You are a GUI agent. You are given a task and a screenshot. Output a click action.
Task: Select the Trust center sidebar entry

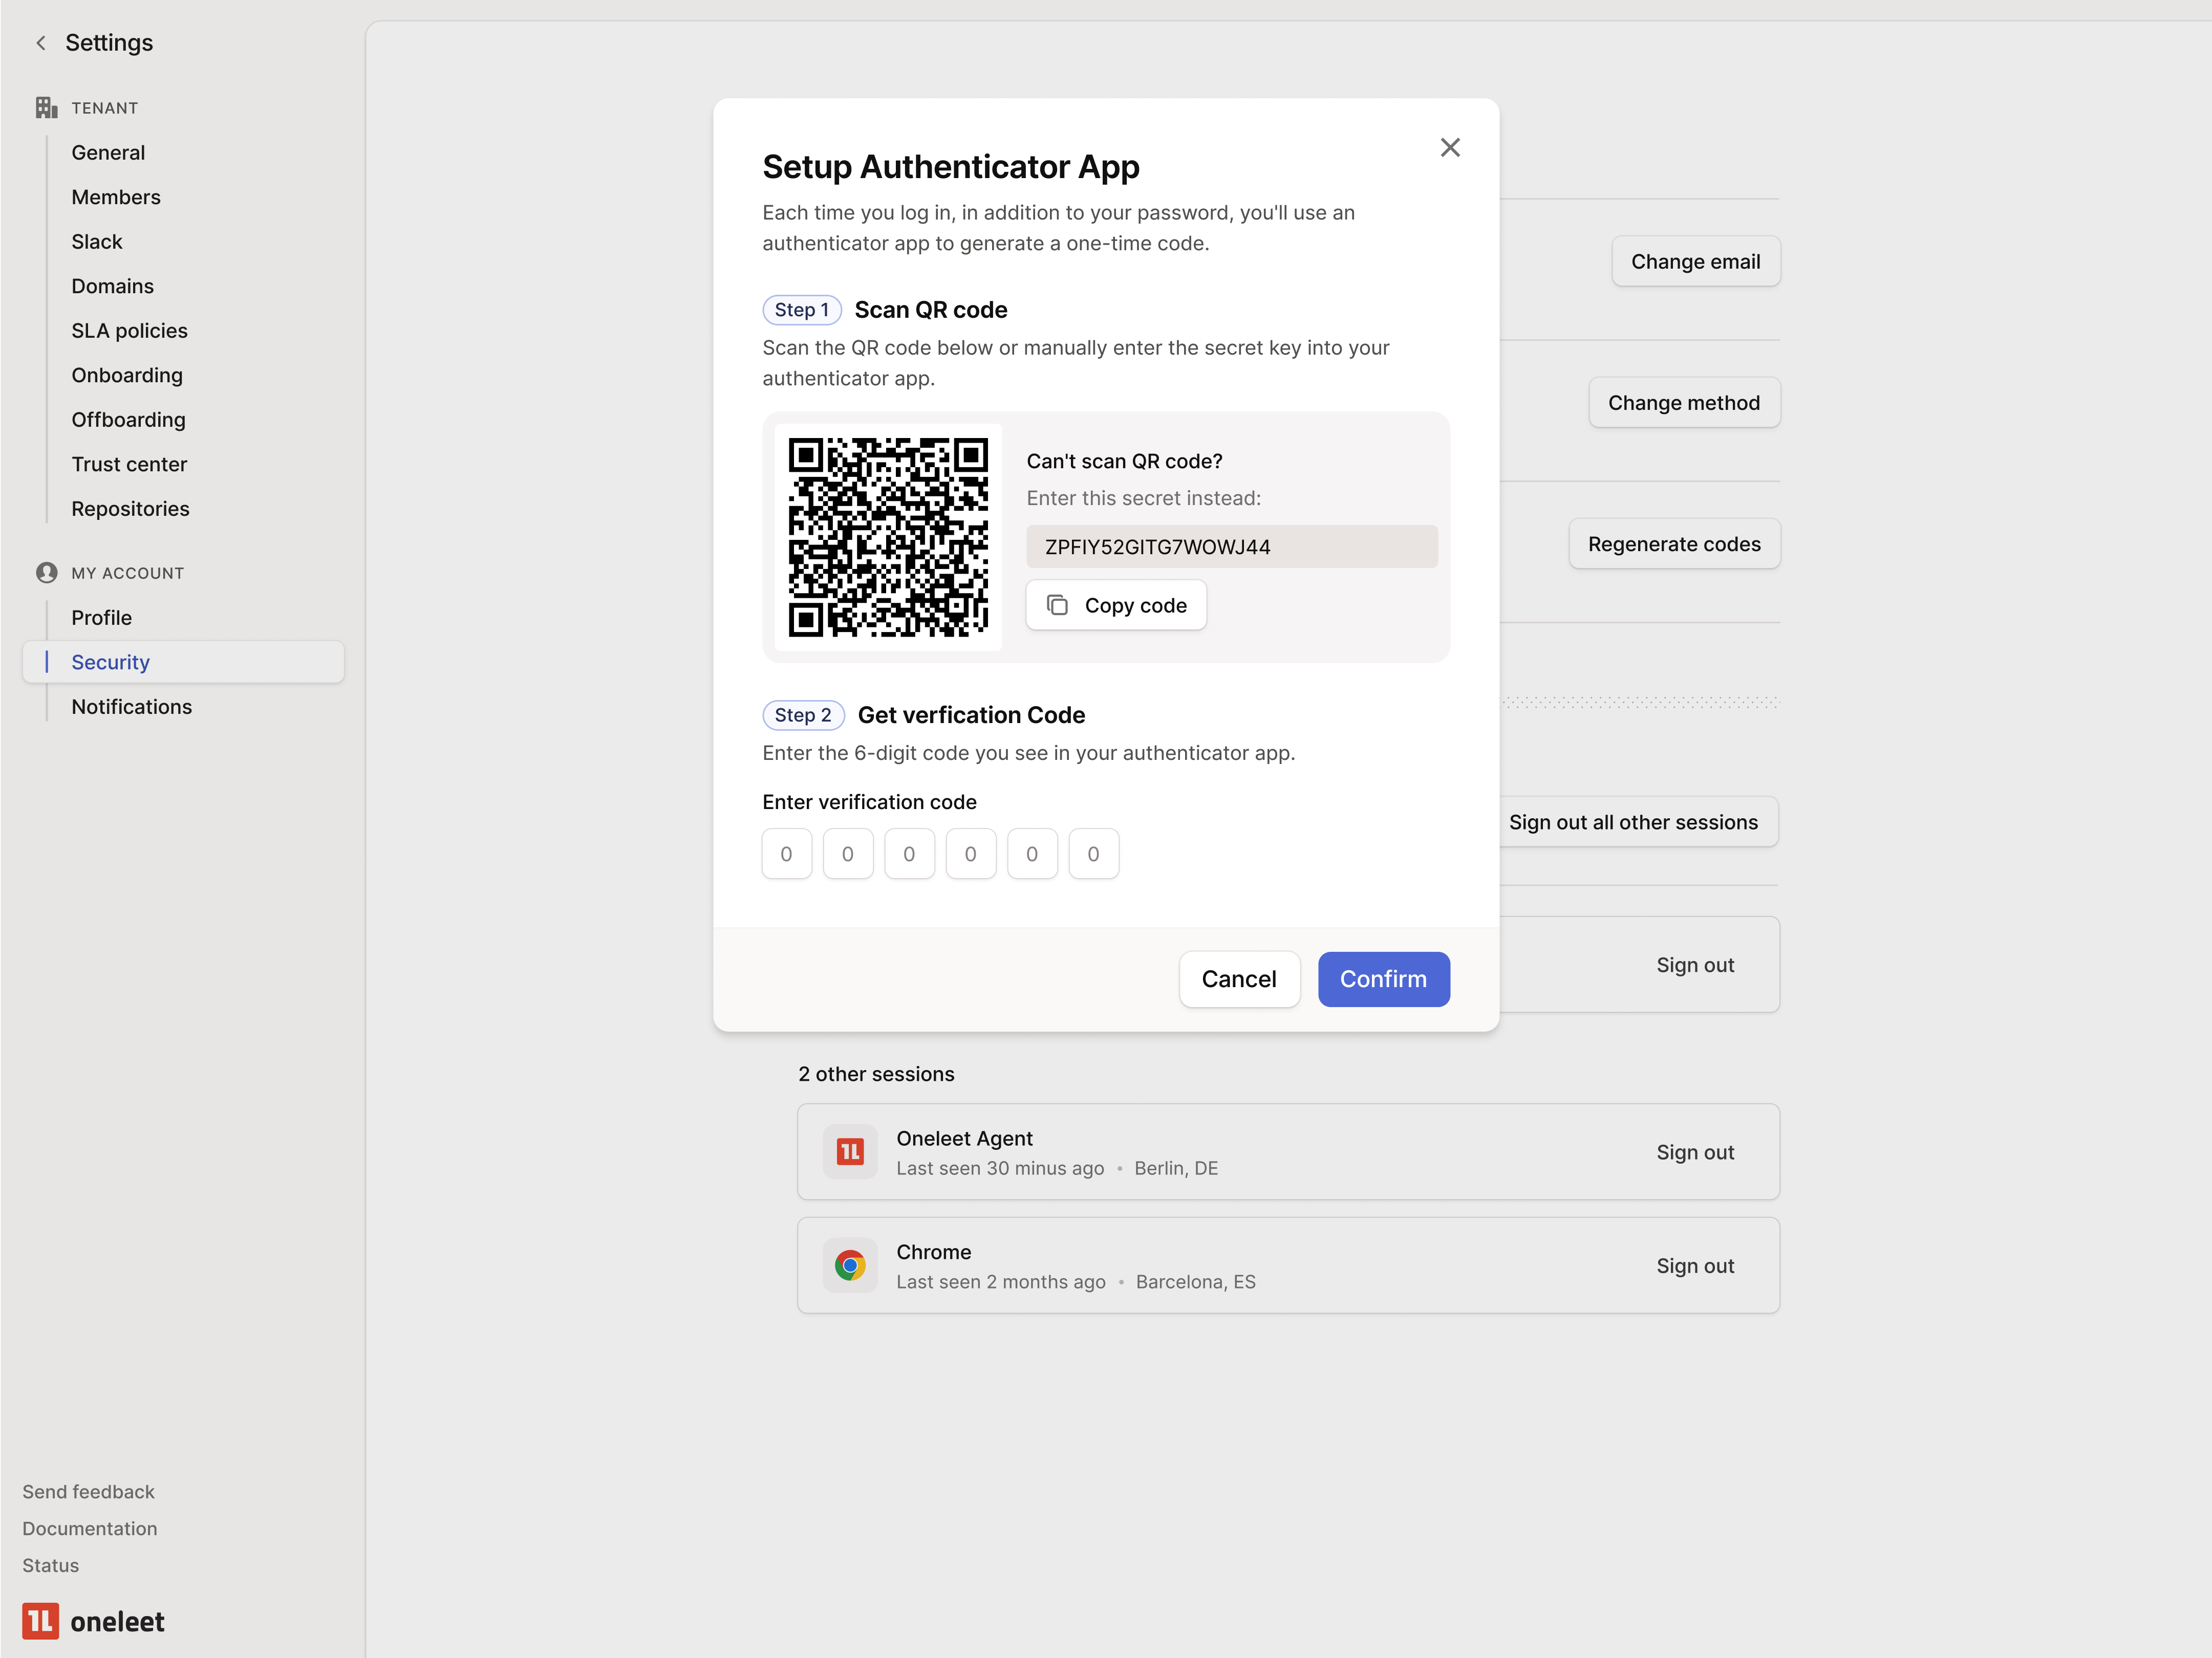(129, 464)
